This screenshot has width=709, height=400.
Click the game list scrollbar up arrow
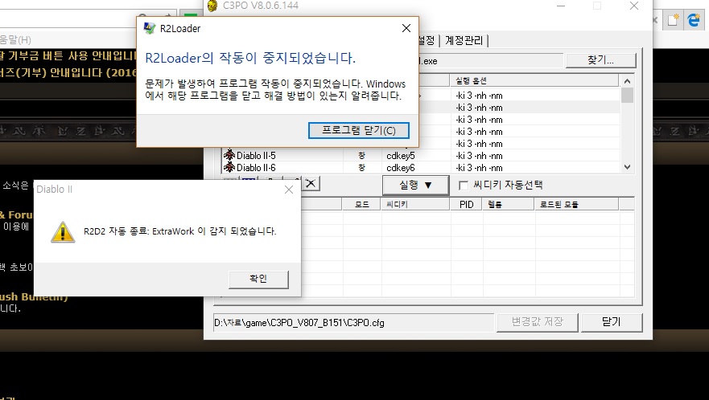coord(627,81)
